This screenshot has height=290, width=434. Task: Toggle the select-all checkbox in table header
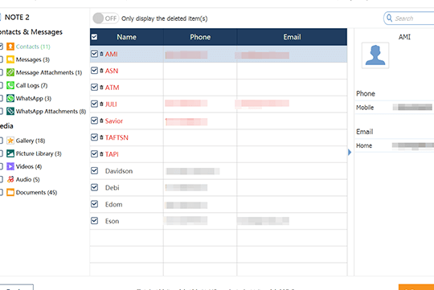point(94,37)
